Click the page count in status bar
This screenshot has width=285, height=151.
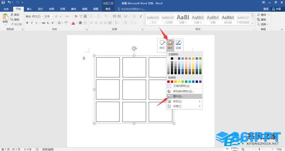tap(11, 149)
